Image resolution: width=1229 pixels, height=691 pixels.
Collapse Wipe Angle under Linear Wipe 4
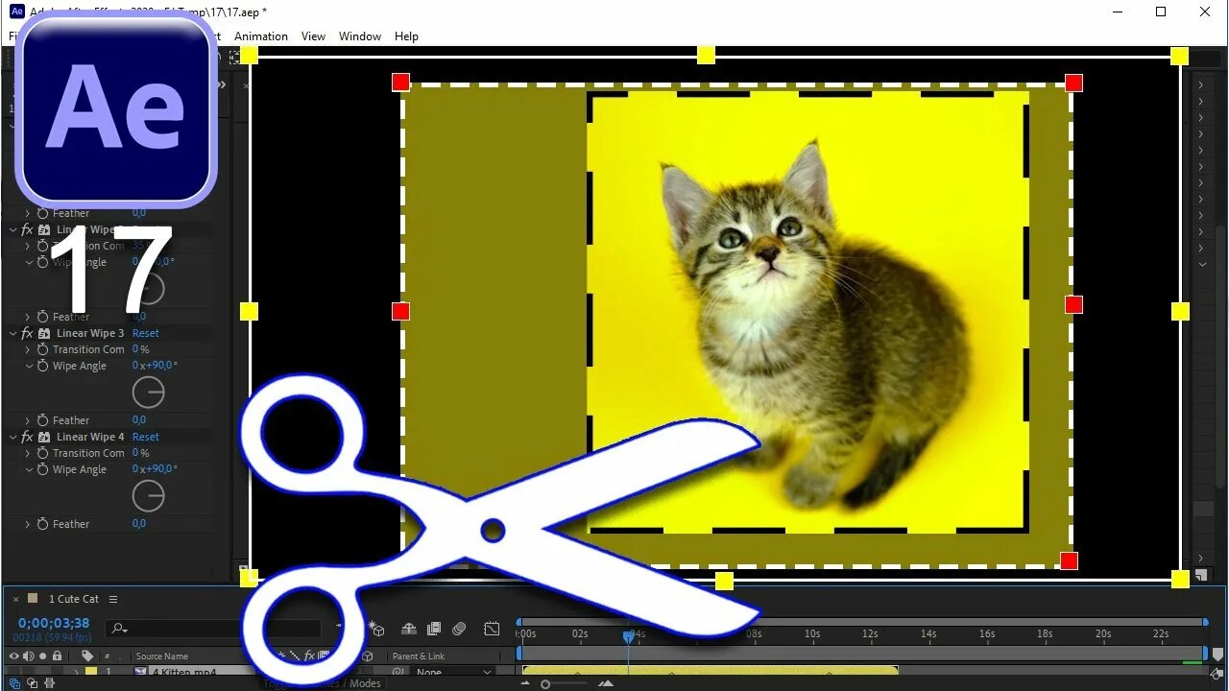coord(28,469)
